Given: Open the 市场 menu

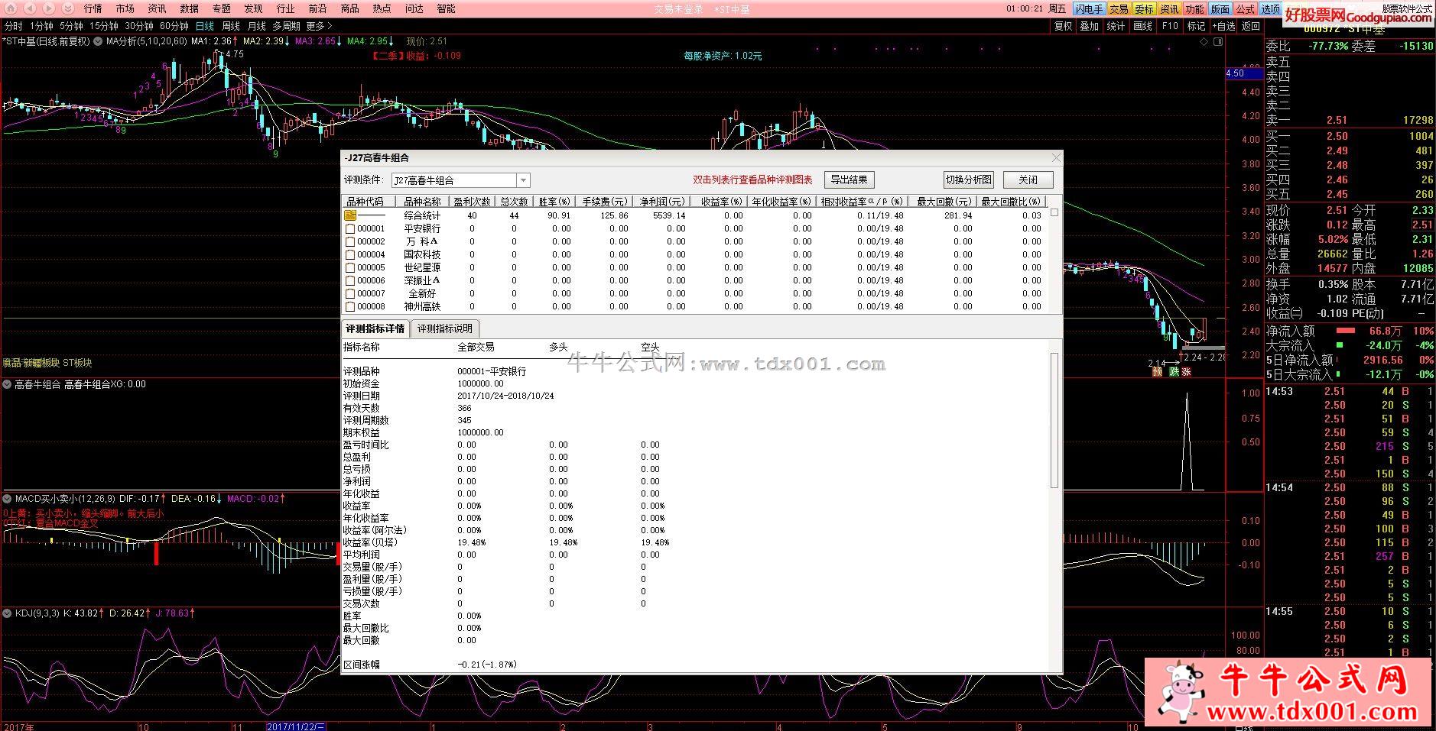Looking at the screenshot, I should click(125, 8).
